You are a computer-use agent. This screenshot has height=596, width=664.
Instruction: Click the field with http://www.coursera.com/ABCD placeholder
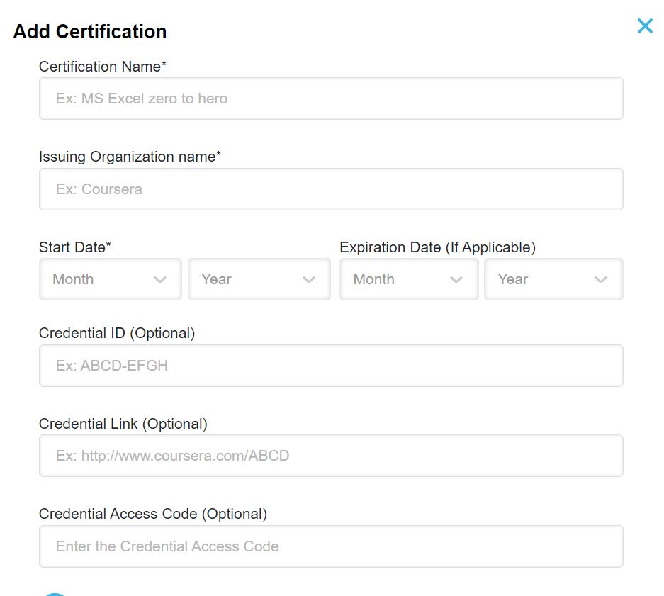click(330, 456)
